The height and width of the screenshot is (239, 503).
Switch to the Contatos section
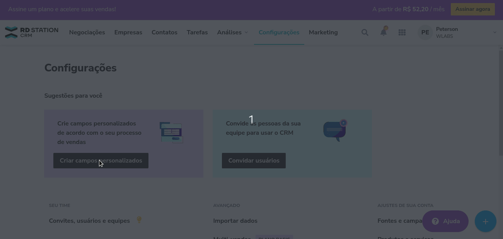(x=164, y=32)
